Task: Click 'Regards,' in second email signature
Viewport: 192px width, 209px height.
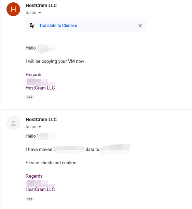Action: 35,176
